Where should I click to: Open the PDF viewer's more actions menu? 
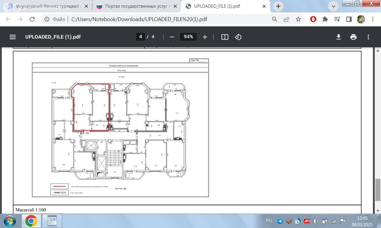tap(368, 37)
